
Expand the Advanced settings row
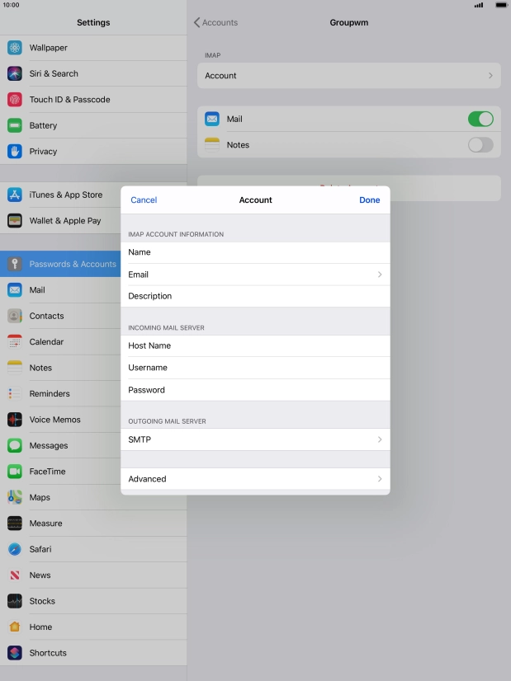[255, 479]
